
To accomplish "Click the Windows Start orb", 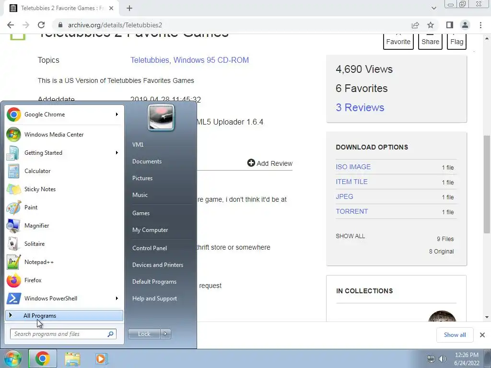I will click(13, 358).
